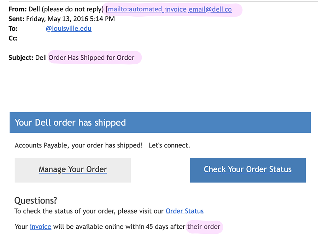Click the highlighted "Order Has Shipped for Order" subject text

[92, 58]
